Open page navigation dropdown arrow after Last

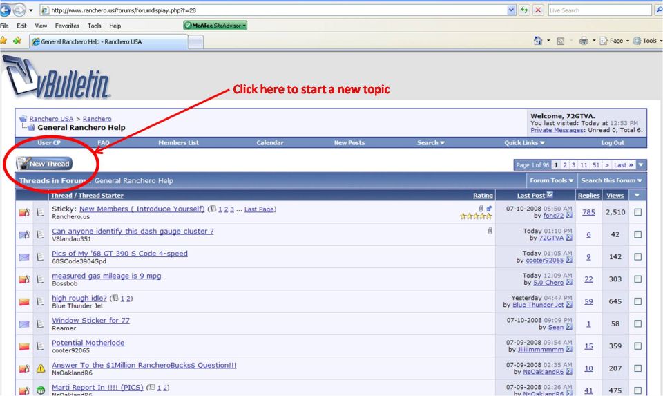641,165
